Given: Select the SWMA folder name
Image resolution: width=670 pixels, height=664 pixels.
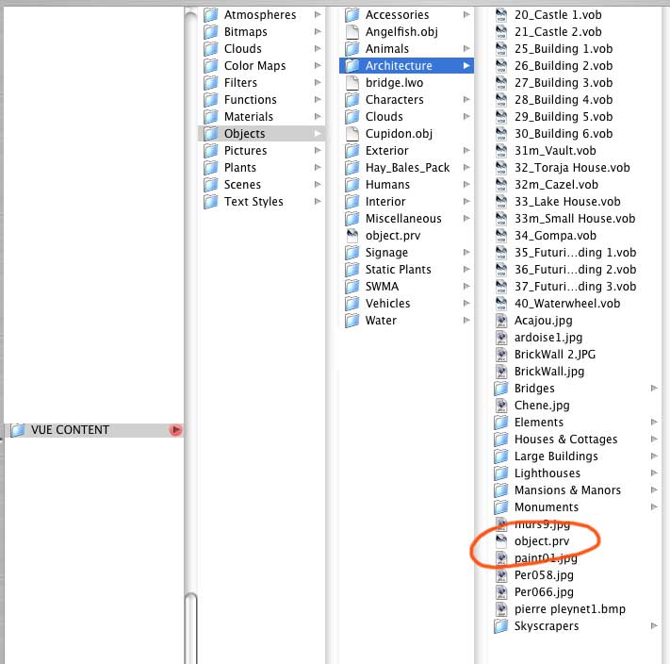Looking at the screenshot, I should pos(382,287).
